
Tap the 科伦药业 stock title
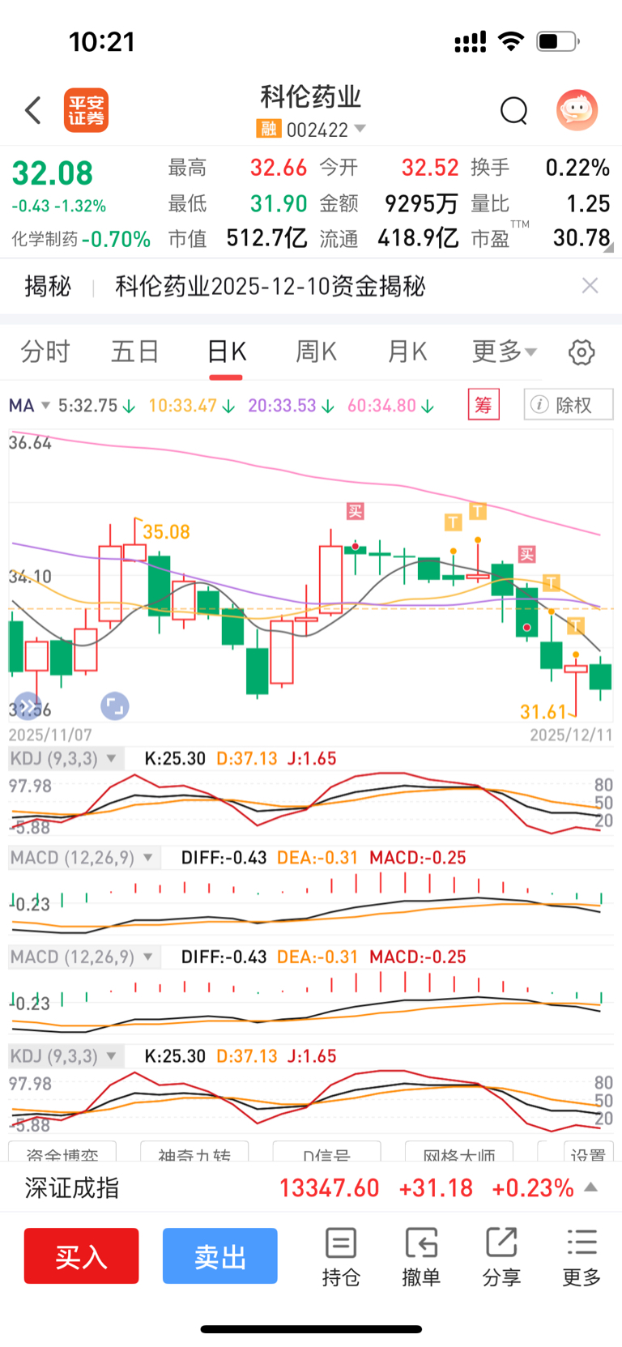click(311, 96)
